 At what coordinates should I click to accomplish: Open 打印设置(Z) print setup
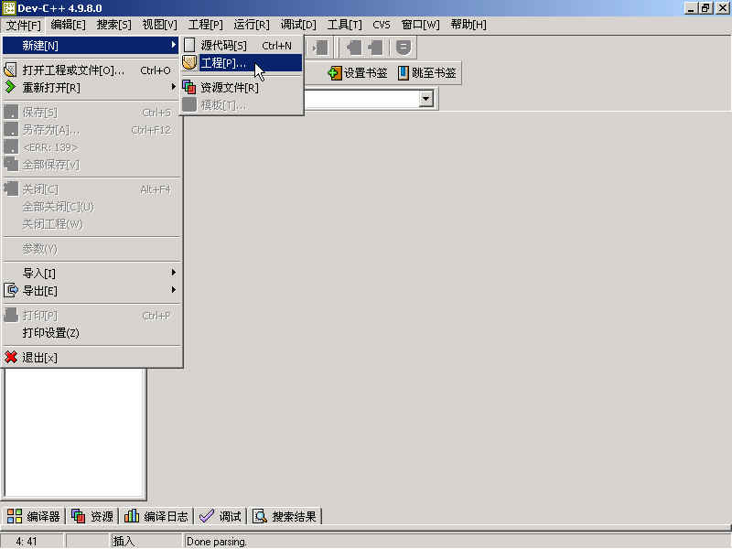[x=50, y=333]
